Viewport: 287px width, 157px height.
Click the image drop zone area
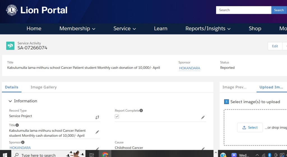pyautogui.click(x=255, y=128)
